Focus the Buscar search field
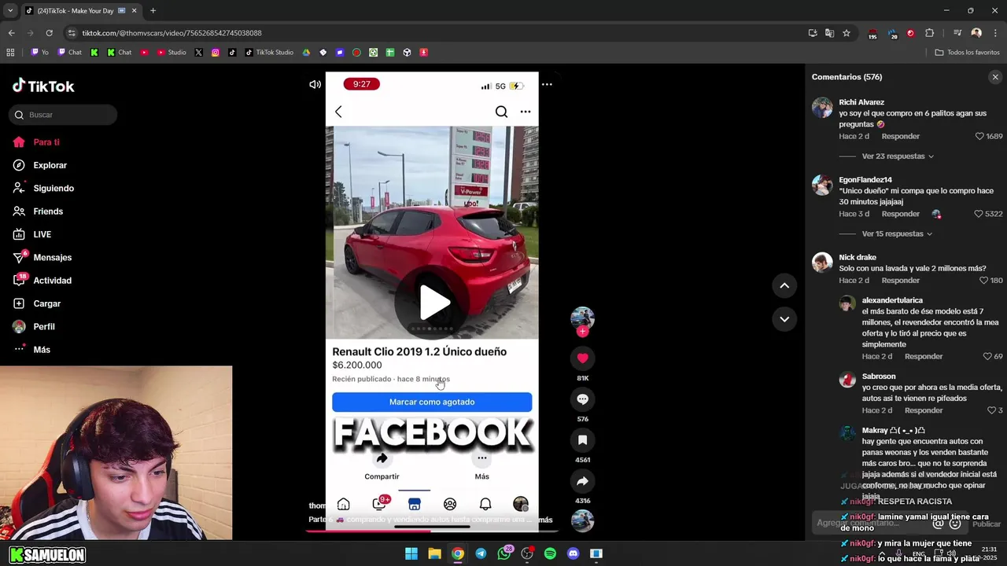1007x566 pixels. [x=63, y=115]
